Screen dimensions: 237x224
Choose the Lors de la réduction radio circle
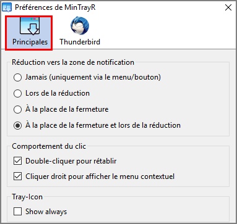point(17,93)
